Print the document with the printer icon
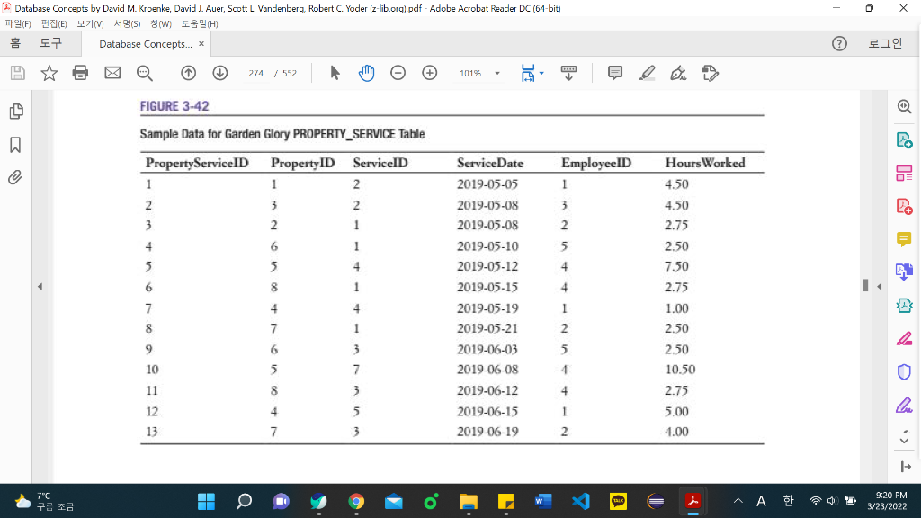Image resolution: width=921 pixels, height=518 pixels. [80, 73]
